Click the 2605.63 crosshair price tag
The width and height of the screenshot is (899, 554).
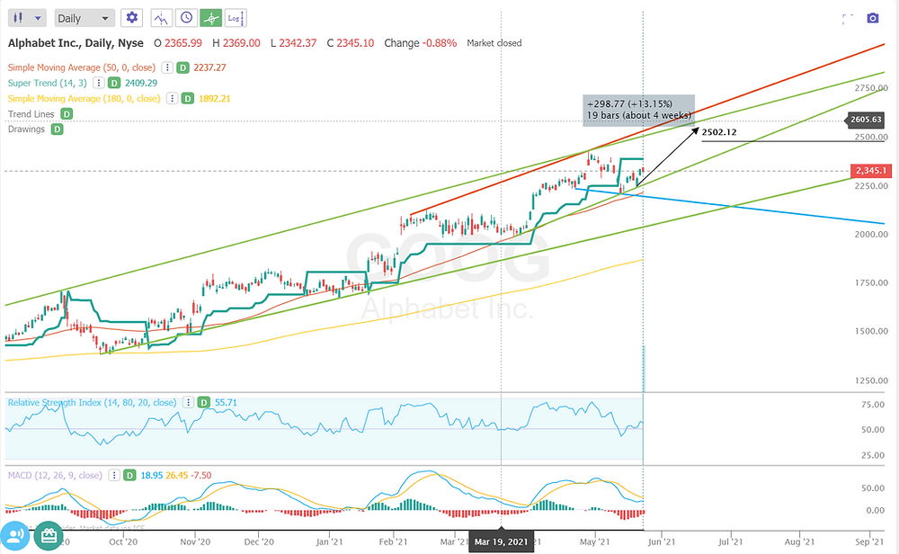coord(866,120)
